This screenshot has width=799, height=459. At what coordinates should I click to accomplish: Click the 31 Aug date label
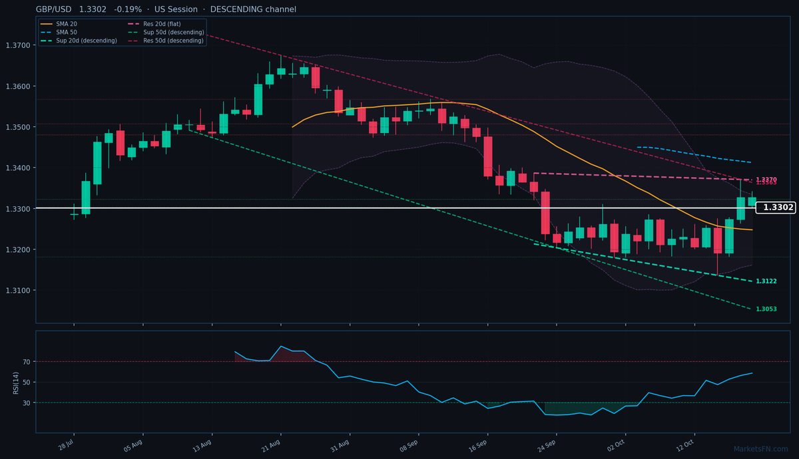[340, 445]
